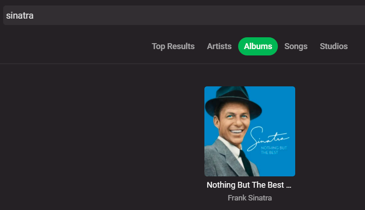Switch to the Top Results tab
The image size is (365, 210).
[x=173, y=46]
